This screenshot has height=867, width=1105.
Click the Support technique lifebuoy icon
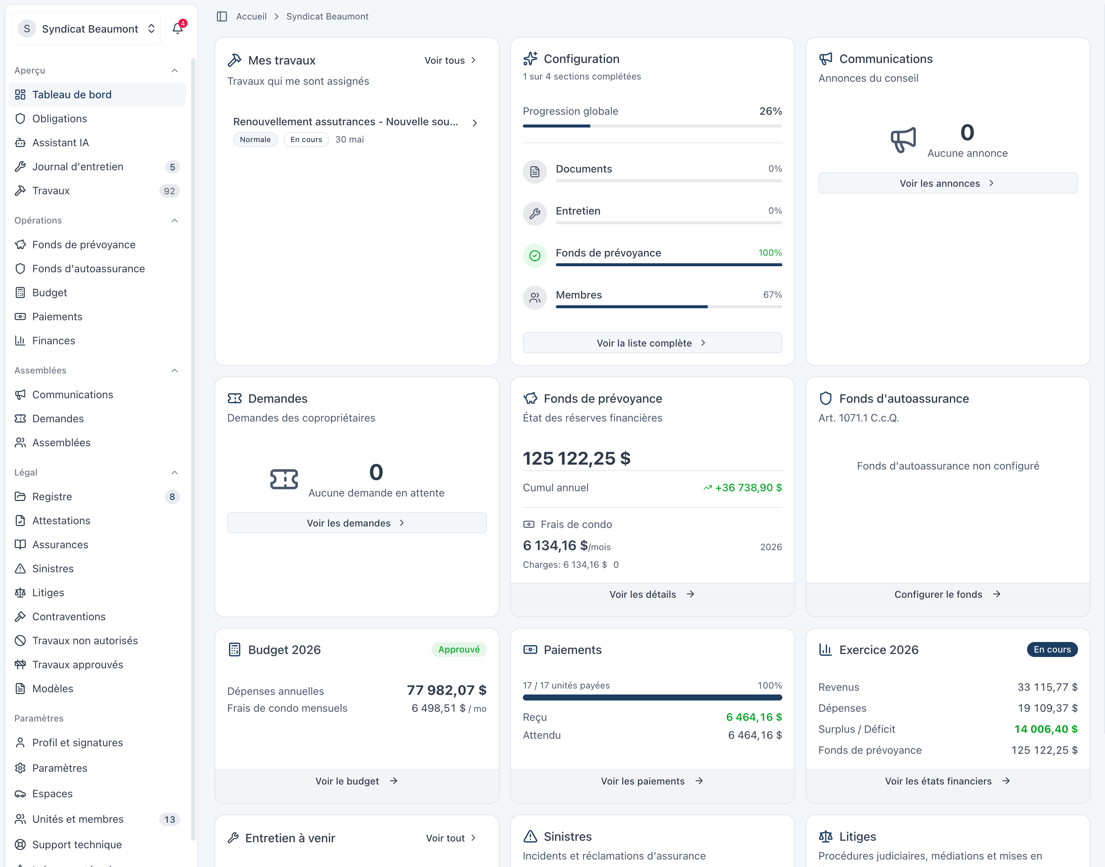coord(20,844)
